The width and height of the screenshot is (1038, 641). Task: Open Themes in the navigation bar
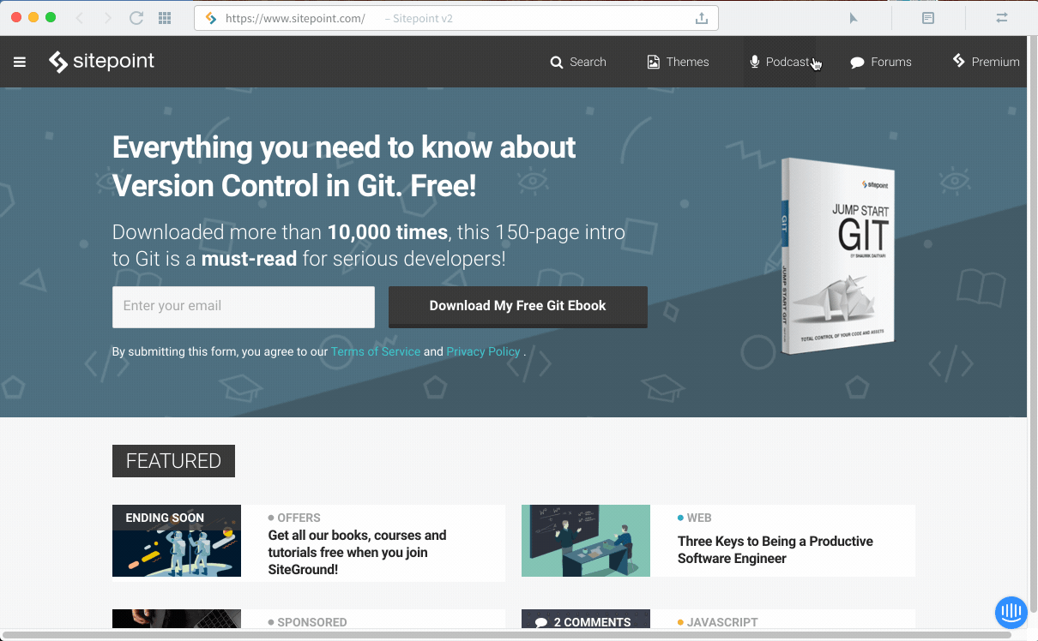pos(678,62)
